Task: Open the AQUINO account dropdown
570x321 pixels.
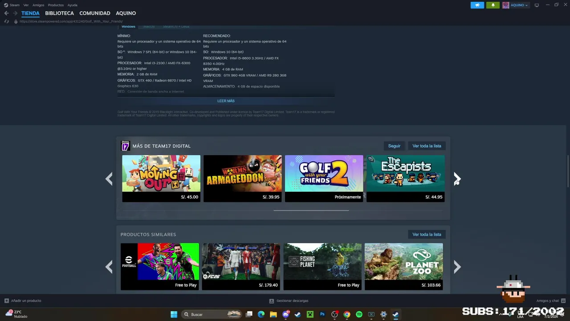Action: (519, 5)
